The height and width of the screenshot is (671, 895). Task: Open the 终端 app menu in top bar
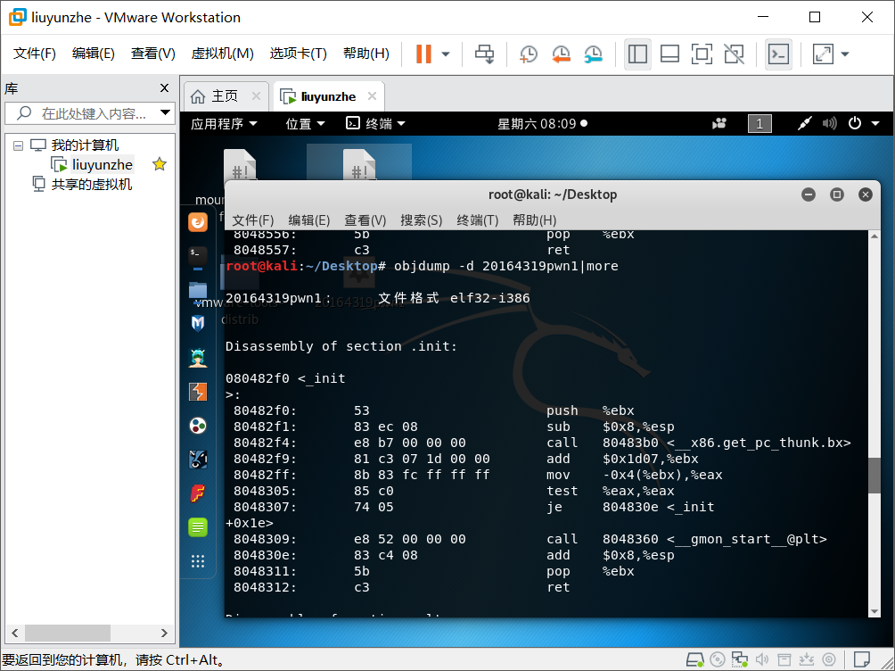point(375,123)
